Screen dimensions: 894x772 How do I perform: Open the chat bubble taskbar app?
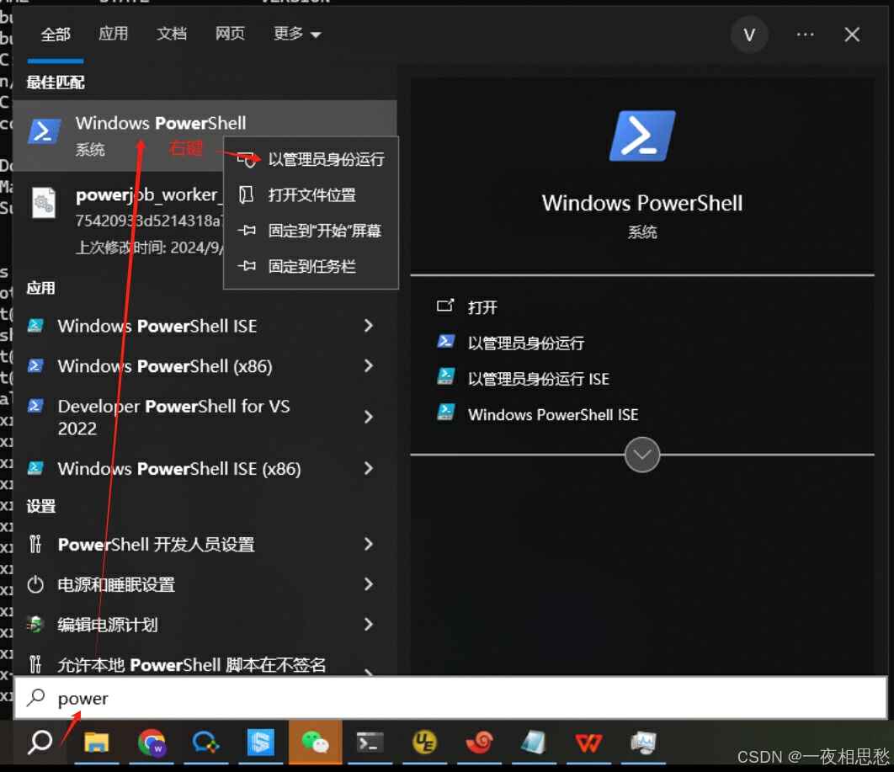[x=206, y=743]
